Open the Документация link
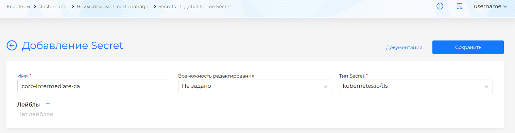Viewport: 515px width, 133px height. (404, 47)
